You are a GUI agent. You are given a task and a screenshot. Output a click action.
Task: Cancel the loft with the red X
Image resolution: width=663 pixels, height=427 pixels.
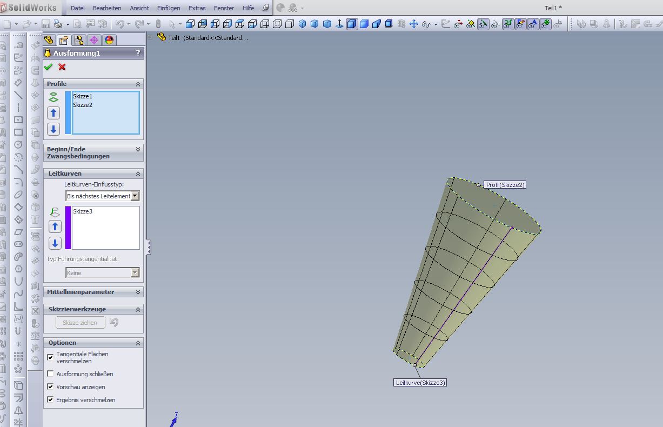62,67
